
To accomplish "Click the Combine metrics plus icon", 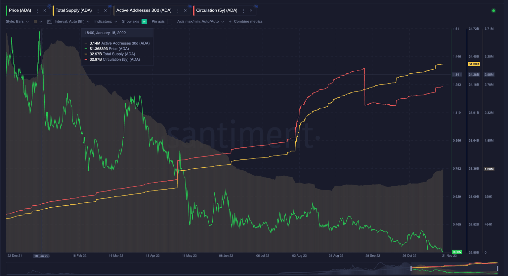I will coord(230,21).
